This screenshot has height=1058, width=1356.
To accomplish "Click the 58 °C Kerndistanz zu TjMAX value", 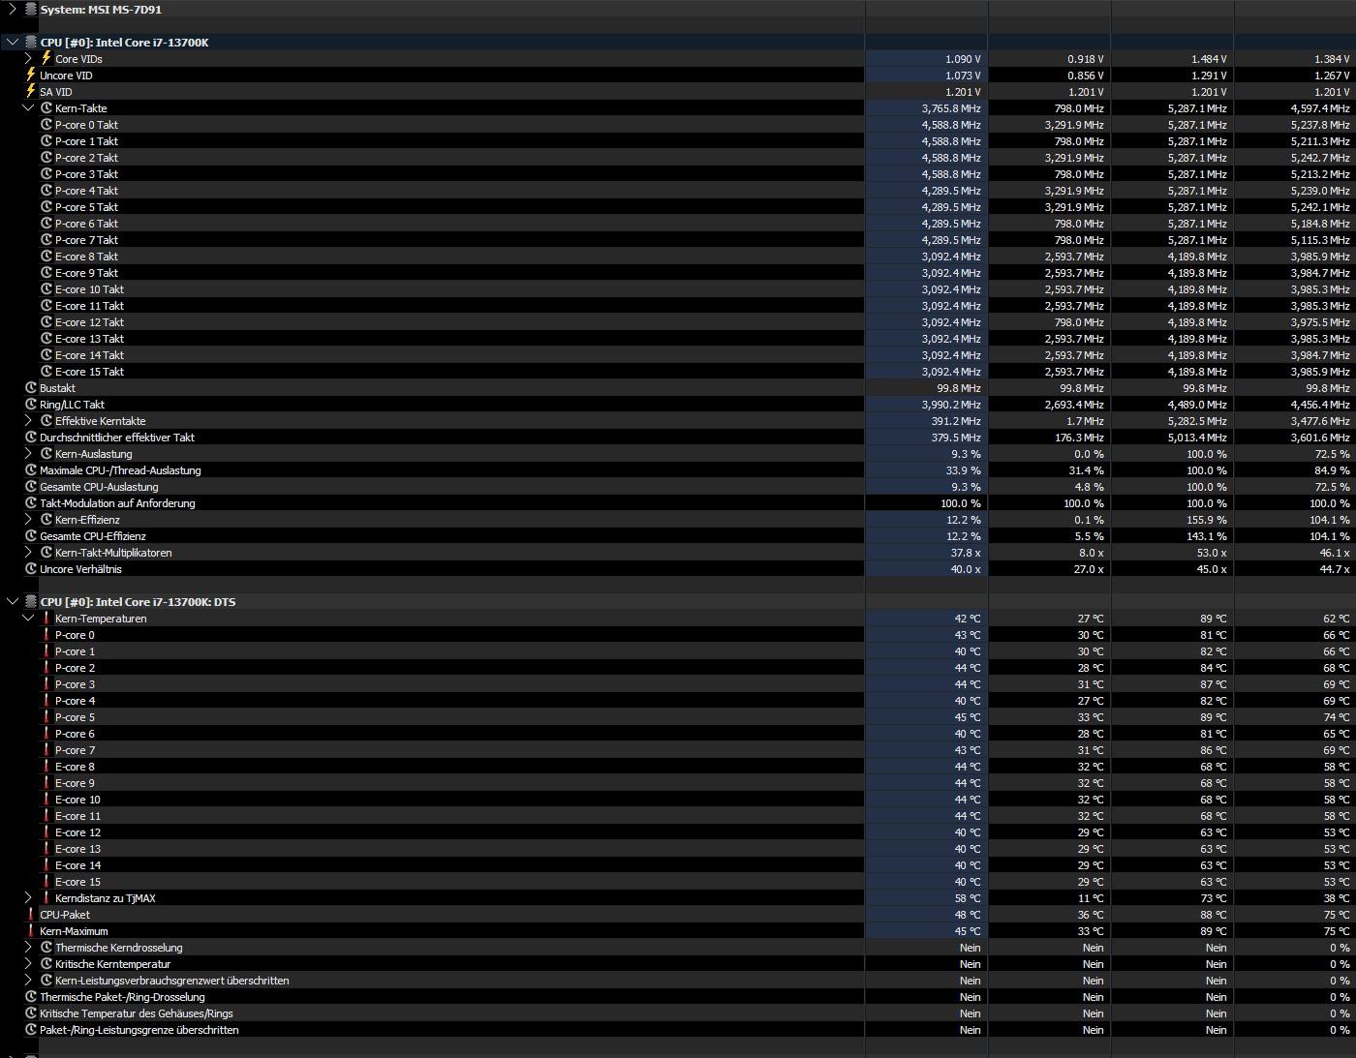I will [x=968, y=898].
